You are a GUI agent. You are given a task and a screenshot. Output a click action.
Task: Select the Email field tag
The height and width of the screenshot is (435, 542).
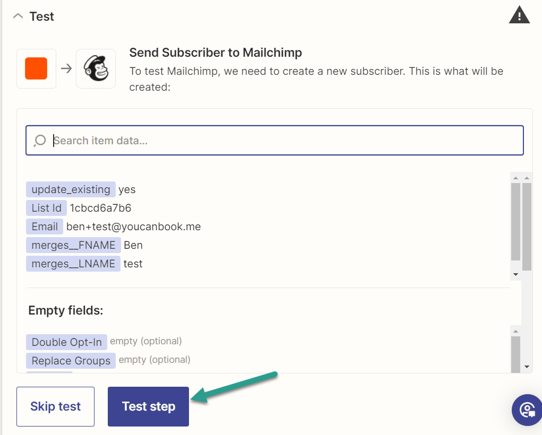[x=45, y=227]
